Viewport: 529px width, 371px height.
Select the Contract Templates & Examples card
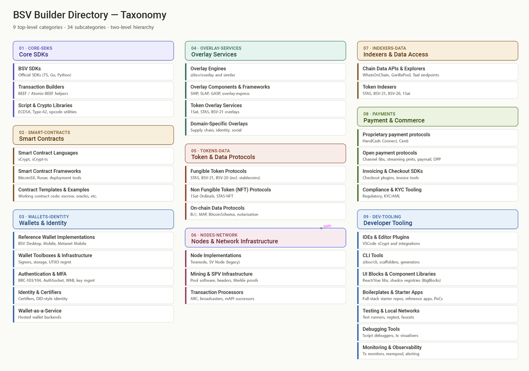point(93,193)
